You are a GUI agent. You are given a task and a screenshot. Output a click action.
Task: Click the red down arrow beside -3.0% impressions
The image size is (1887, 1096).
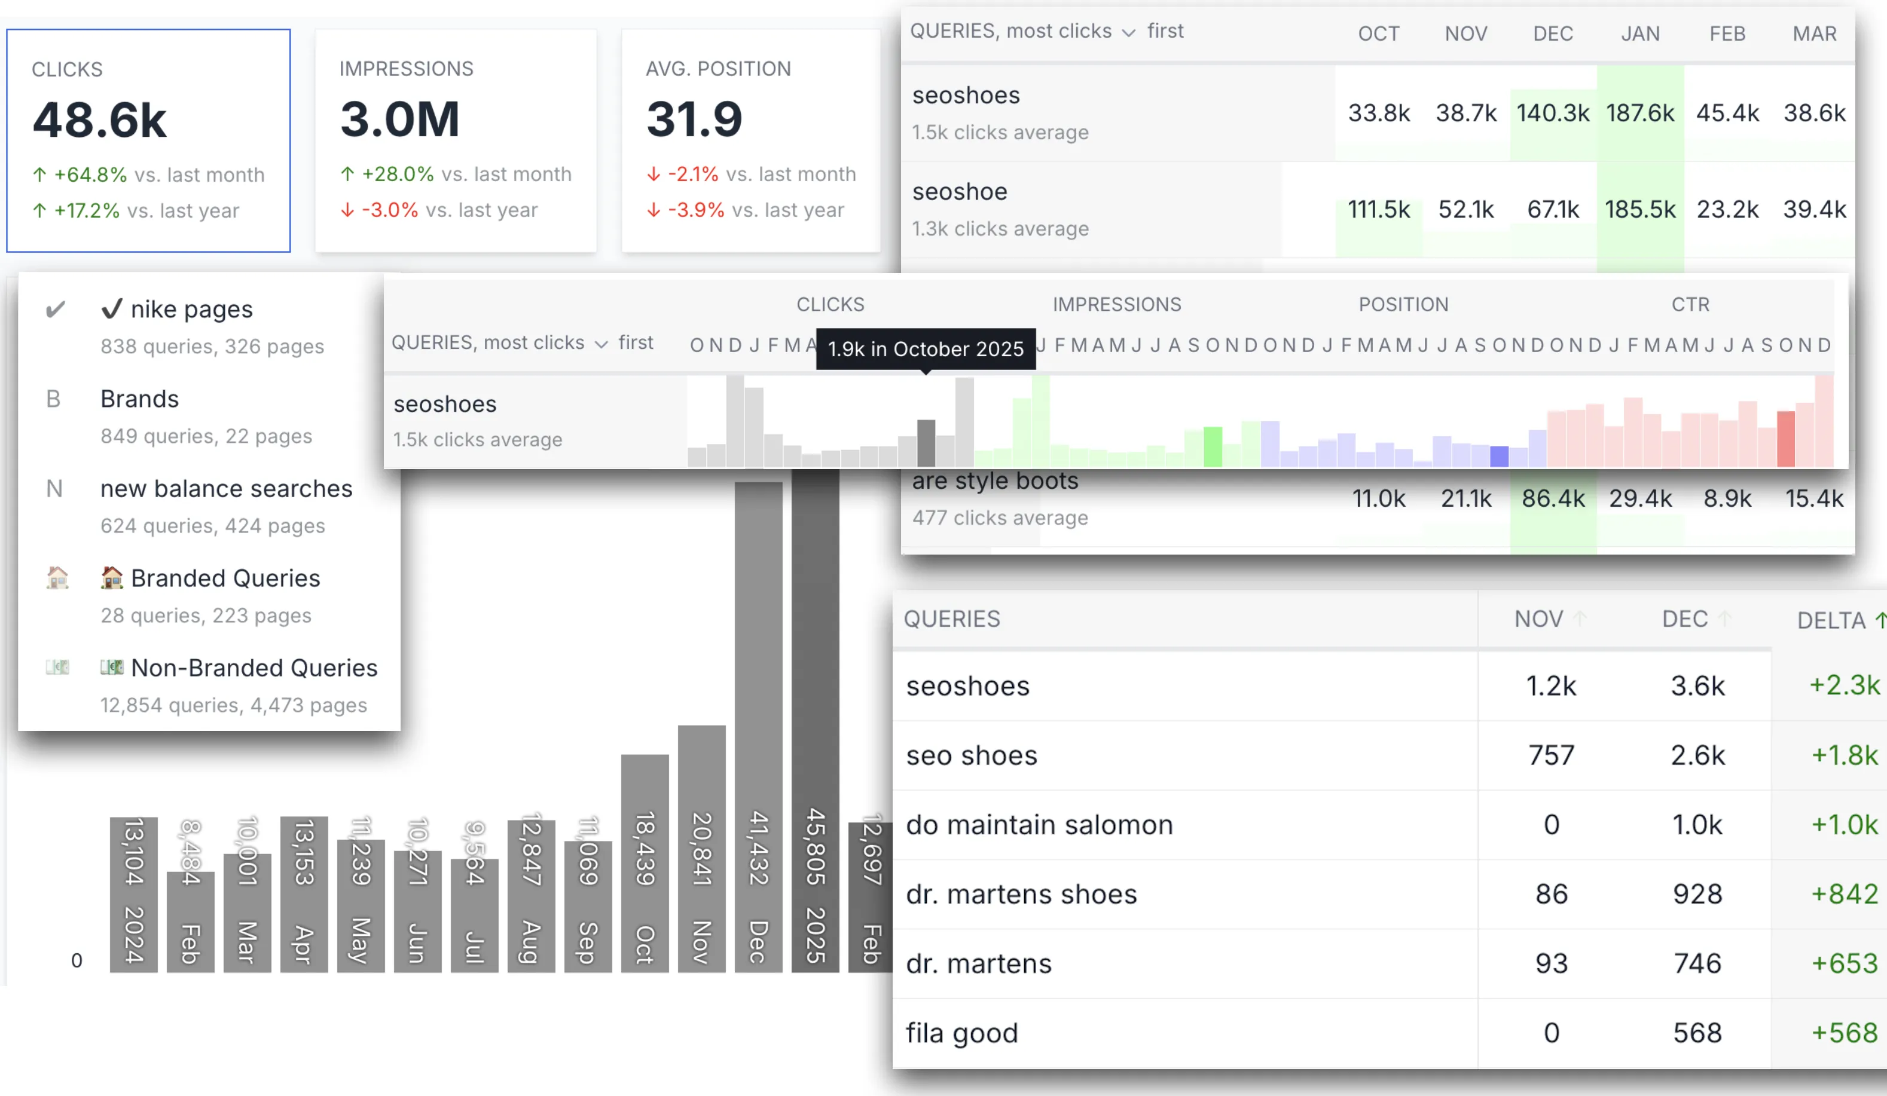pyautogui.click(x=347, y=210)
